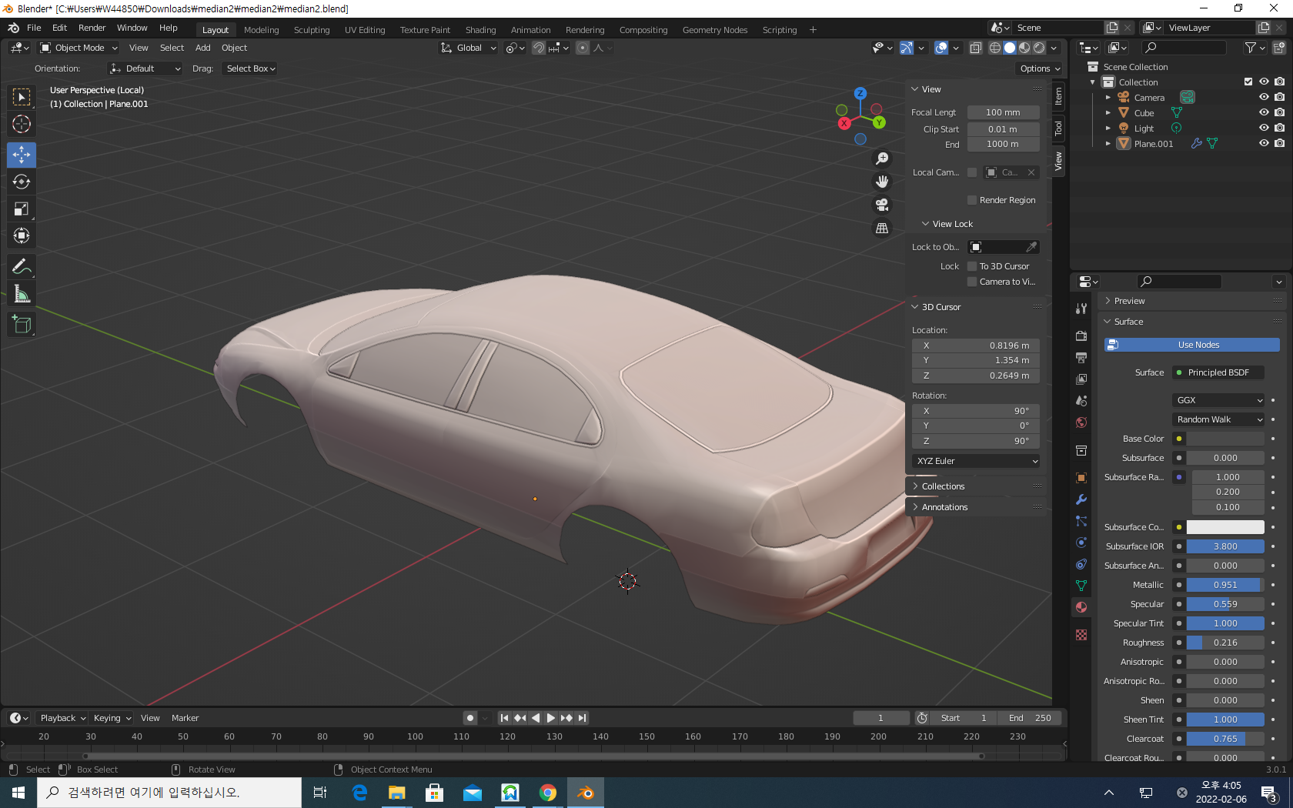Image resolution: width=1293 pixels, height=808 pixels.
Task: Check the Lock To 3D Cursor option
Action: pyautogui.click(x=972, y=266)
